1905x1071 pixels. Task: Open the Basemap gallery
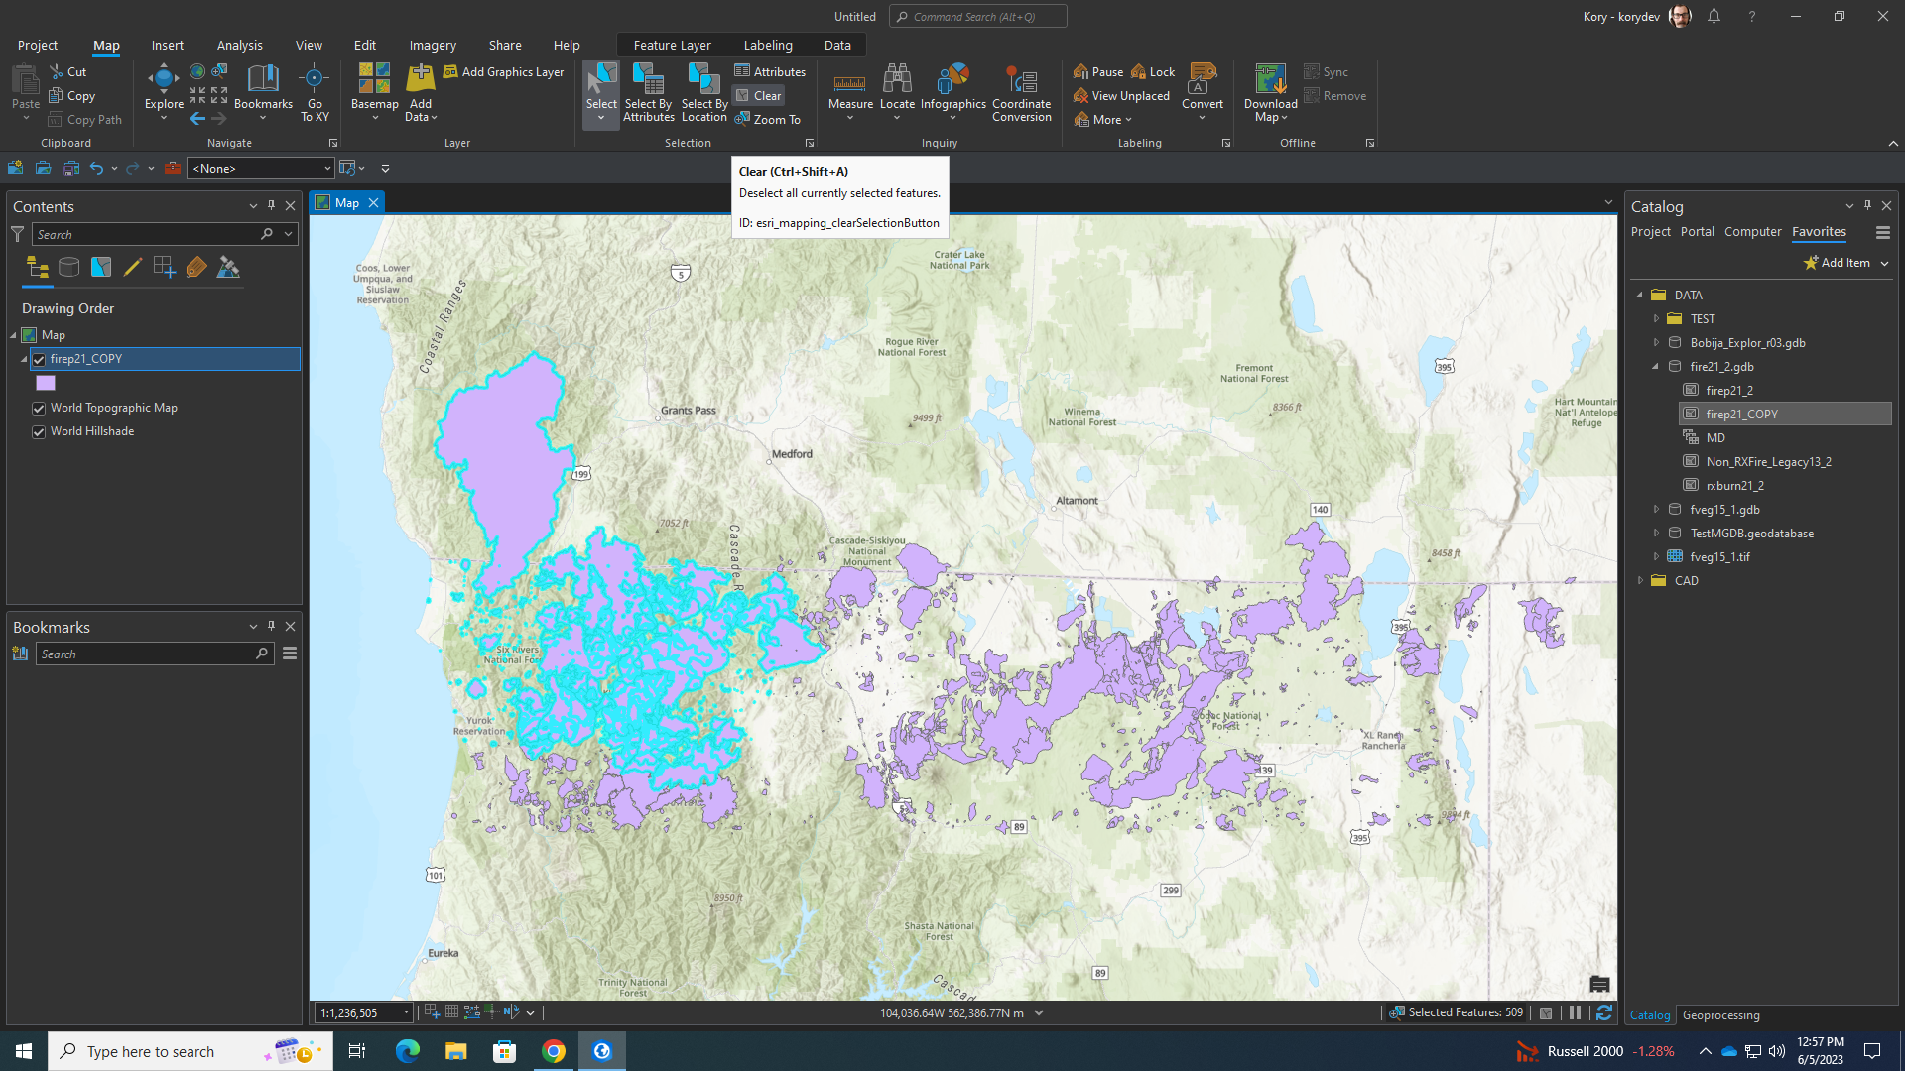coord(374,89)
